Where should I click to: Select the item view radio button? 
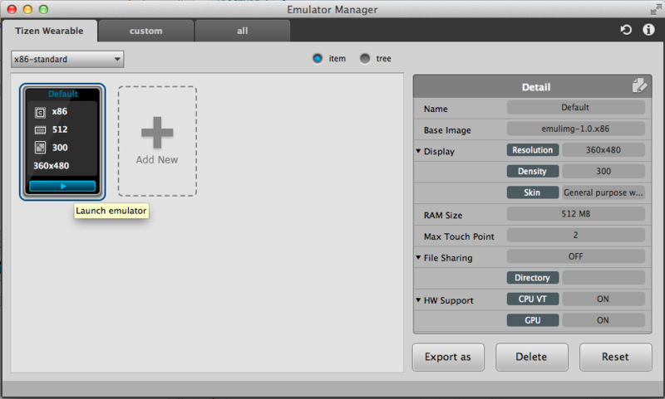(x=318, y=58)
